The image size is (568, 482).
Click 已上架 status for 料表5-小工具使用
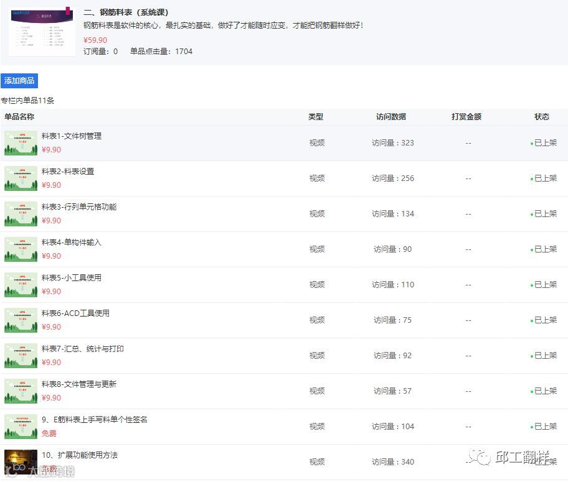(x=543, y=285)
